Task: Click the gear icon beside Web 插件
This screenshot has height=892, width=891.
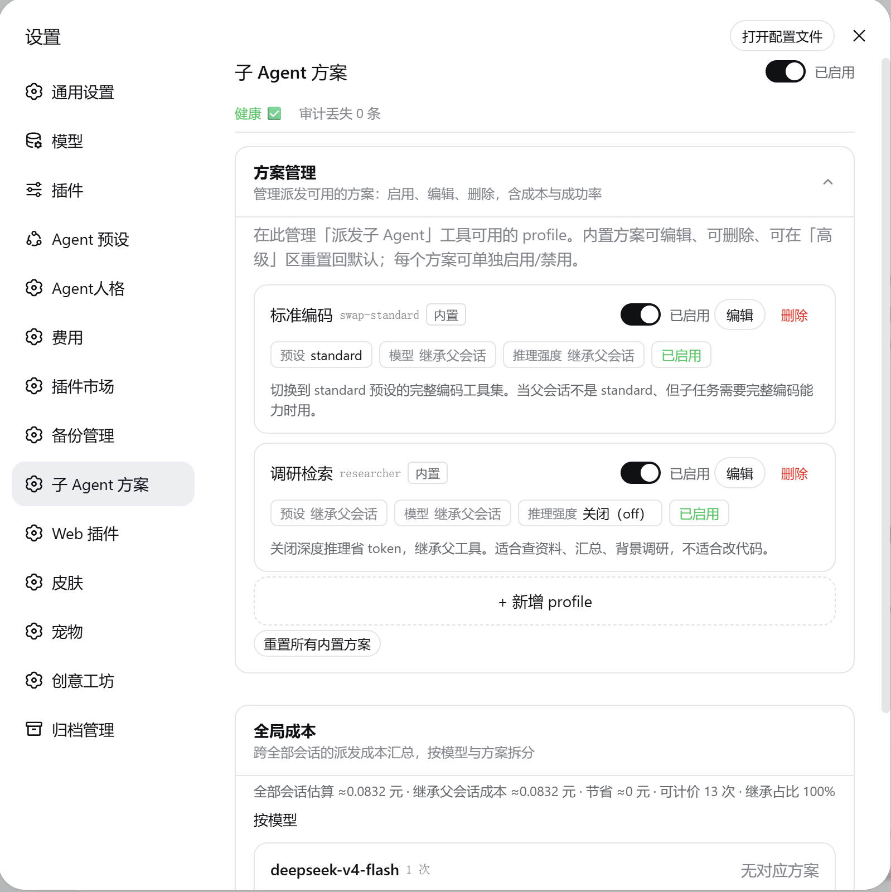Action: (34, 534)
